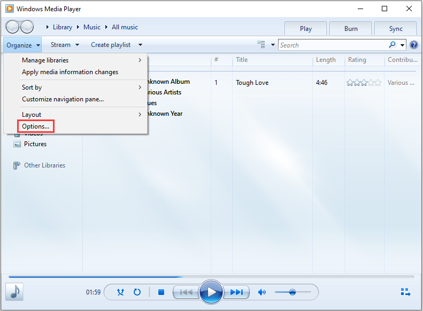Skip to the next track
This screenshot has height=311, width=423.
click(x=236, y=292)
